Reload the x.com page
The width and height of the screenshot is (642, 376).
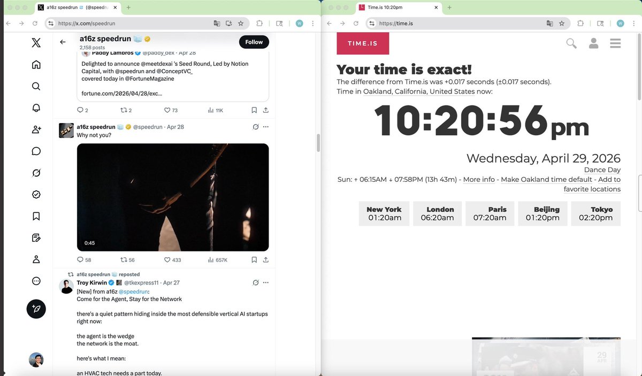click(x=35, y=24)
